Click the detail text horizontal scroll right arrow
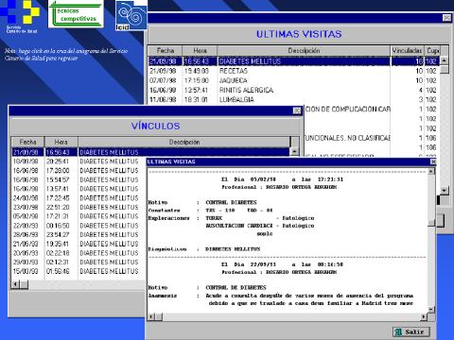Viewport: 454px width, 340px height. [424, 316]
